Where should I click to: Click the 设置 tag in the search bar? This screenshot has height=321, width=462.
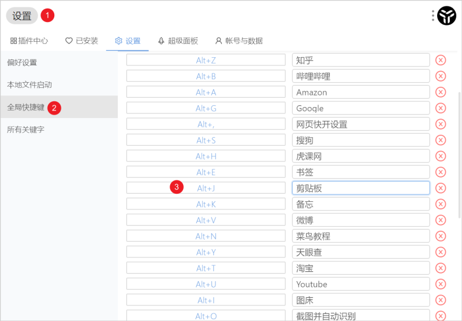point(22,16)
